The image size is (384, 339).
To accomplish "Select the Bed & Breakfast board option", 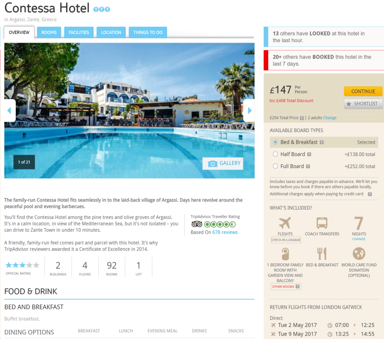I will [275, 142].
